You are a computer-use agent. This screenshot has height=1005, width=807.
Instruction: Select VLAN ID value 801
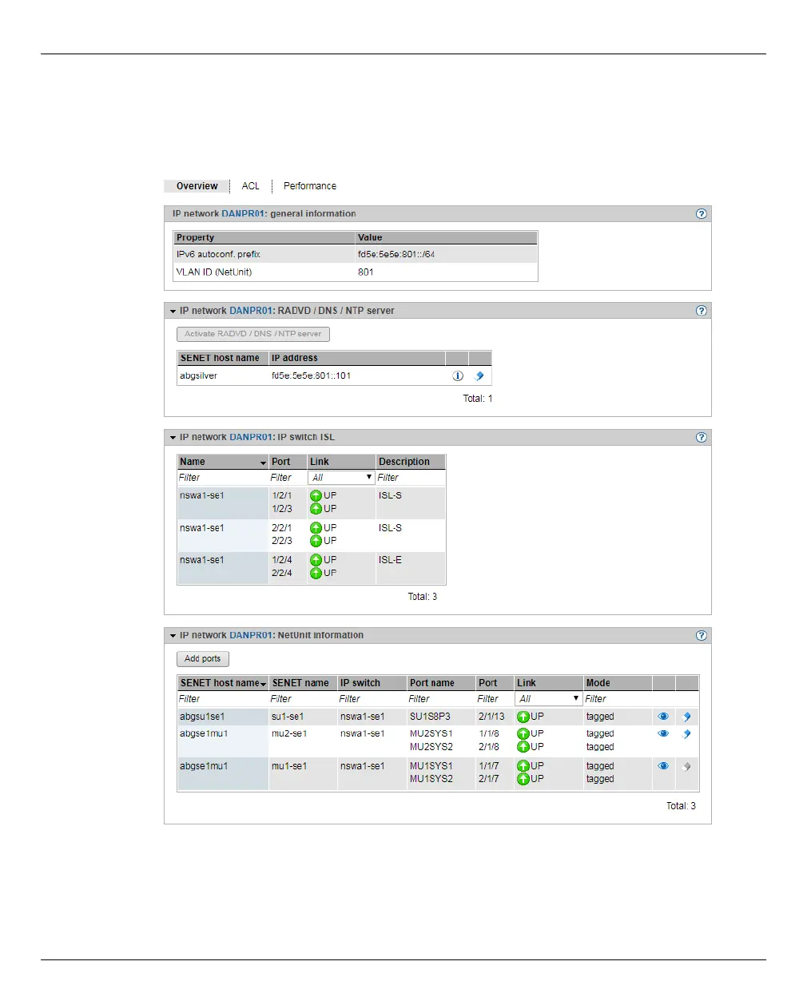click(366, 272)
